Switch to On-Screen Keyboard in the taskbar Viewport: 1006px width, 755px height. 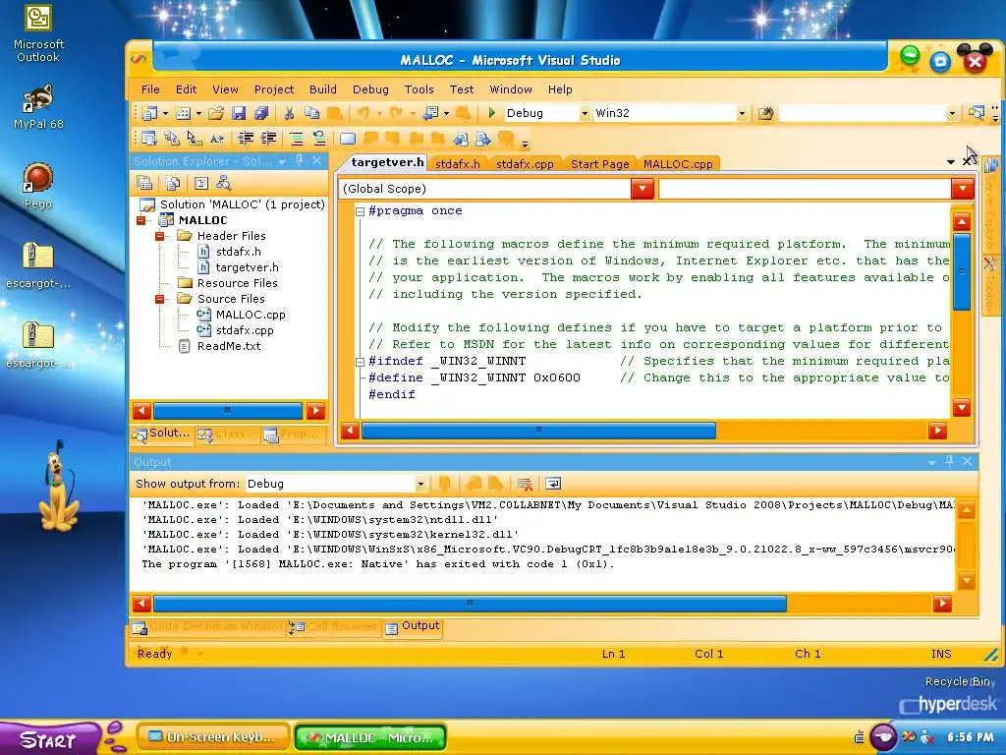pos(212,737)
